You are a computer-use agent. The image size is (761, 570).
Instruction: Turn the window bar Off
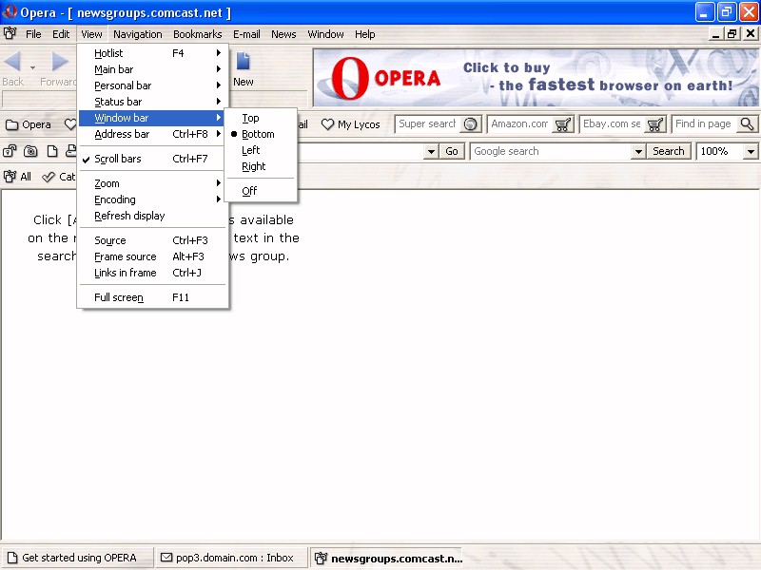point(249,191)
